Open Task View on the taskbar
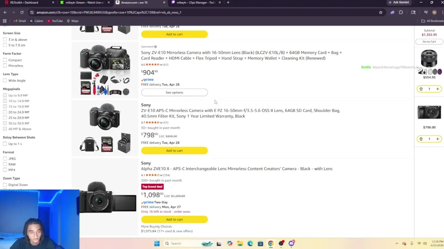Image resolution: width=444 pixels, height=249 pixels. pos(219,243)
